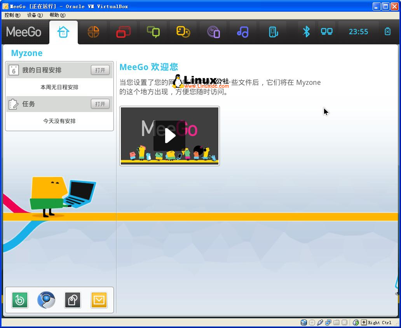Launch Chromium browser from quick launch bar
Viewport: 401px width, 328px height.
(x=46, y=300)
